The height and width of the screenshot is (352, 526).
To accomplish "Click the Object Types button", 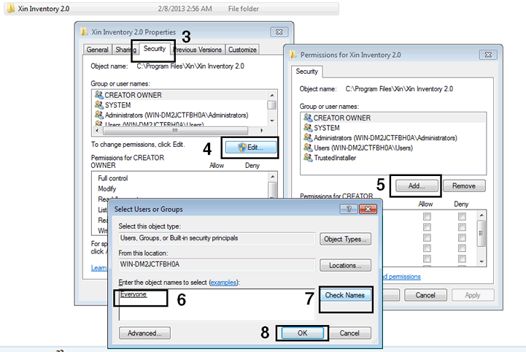I will [x=345, y=239].
